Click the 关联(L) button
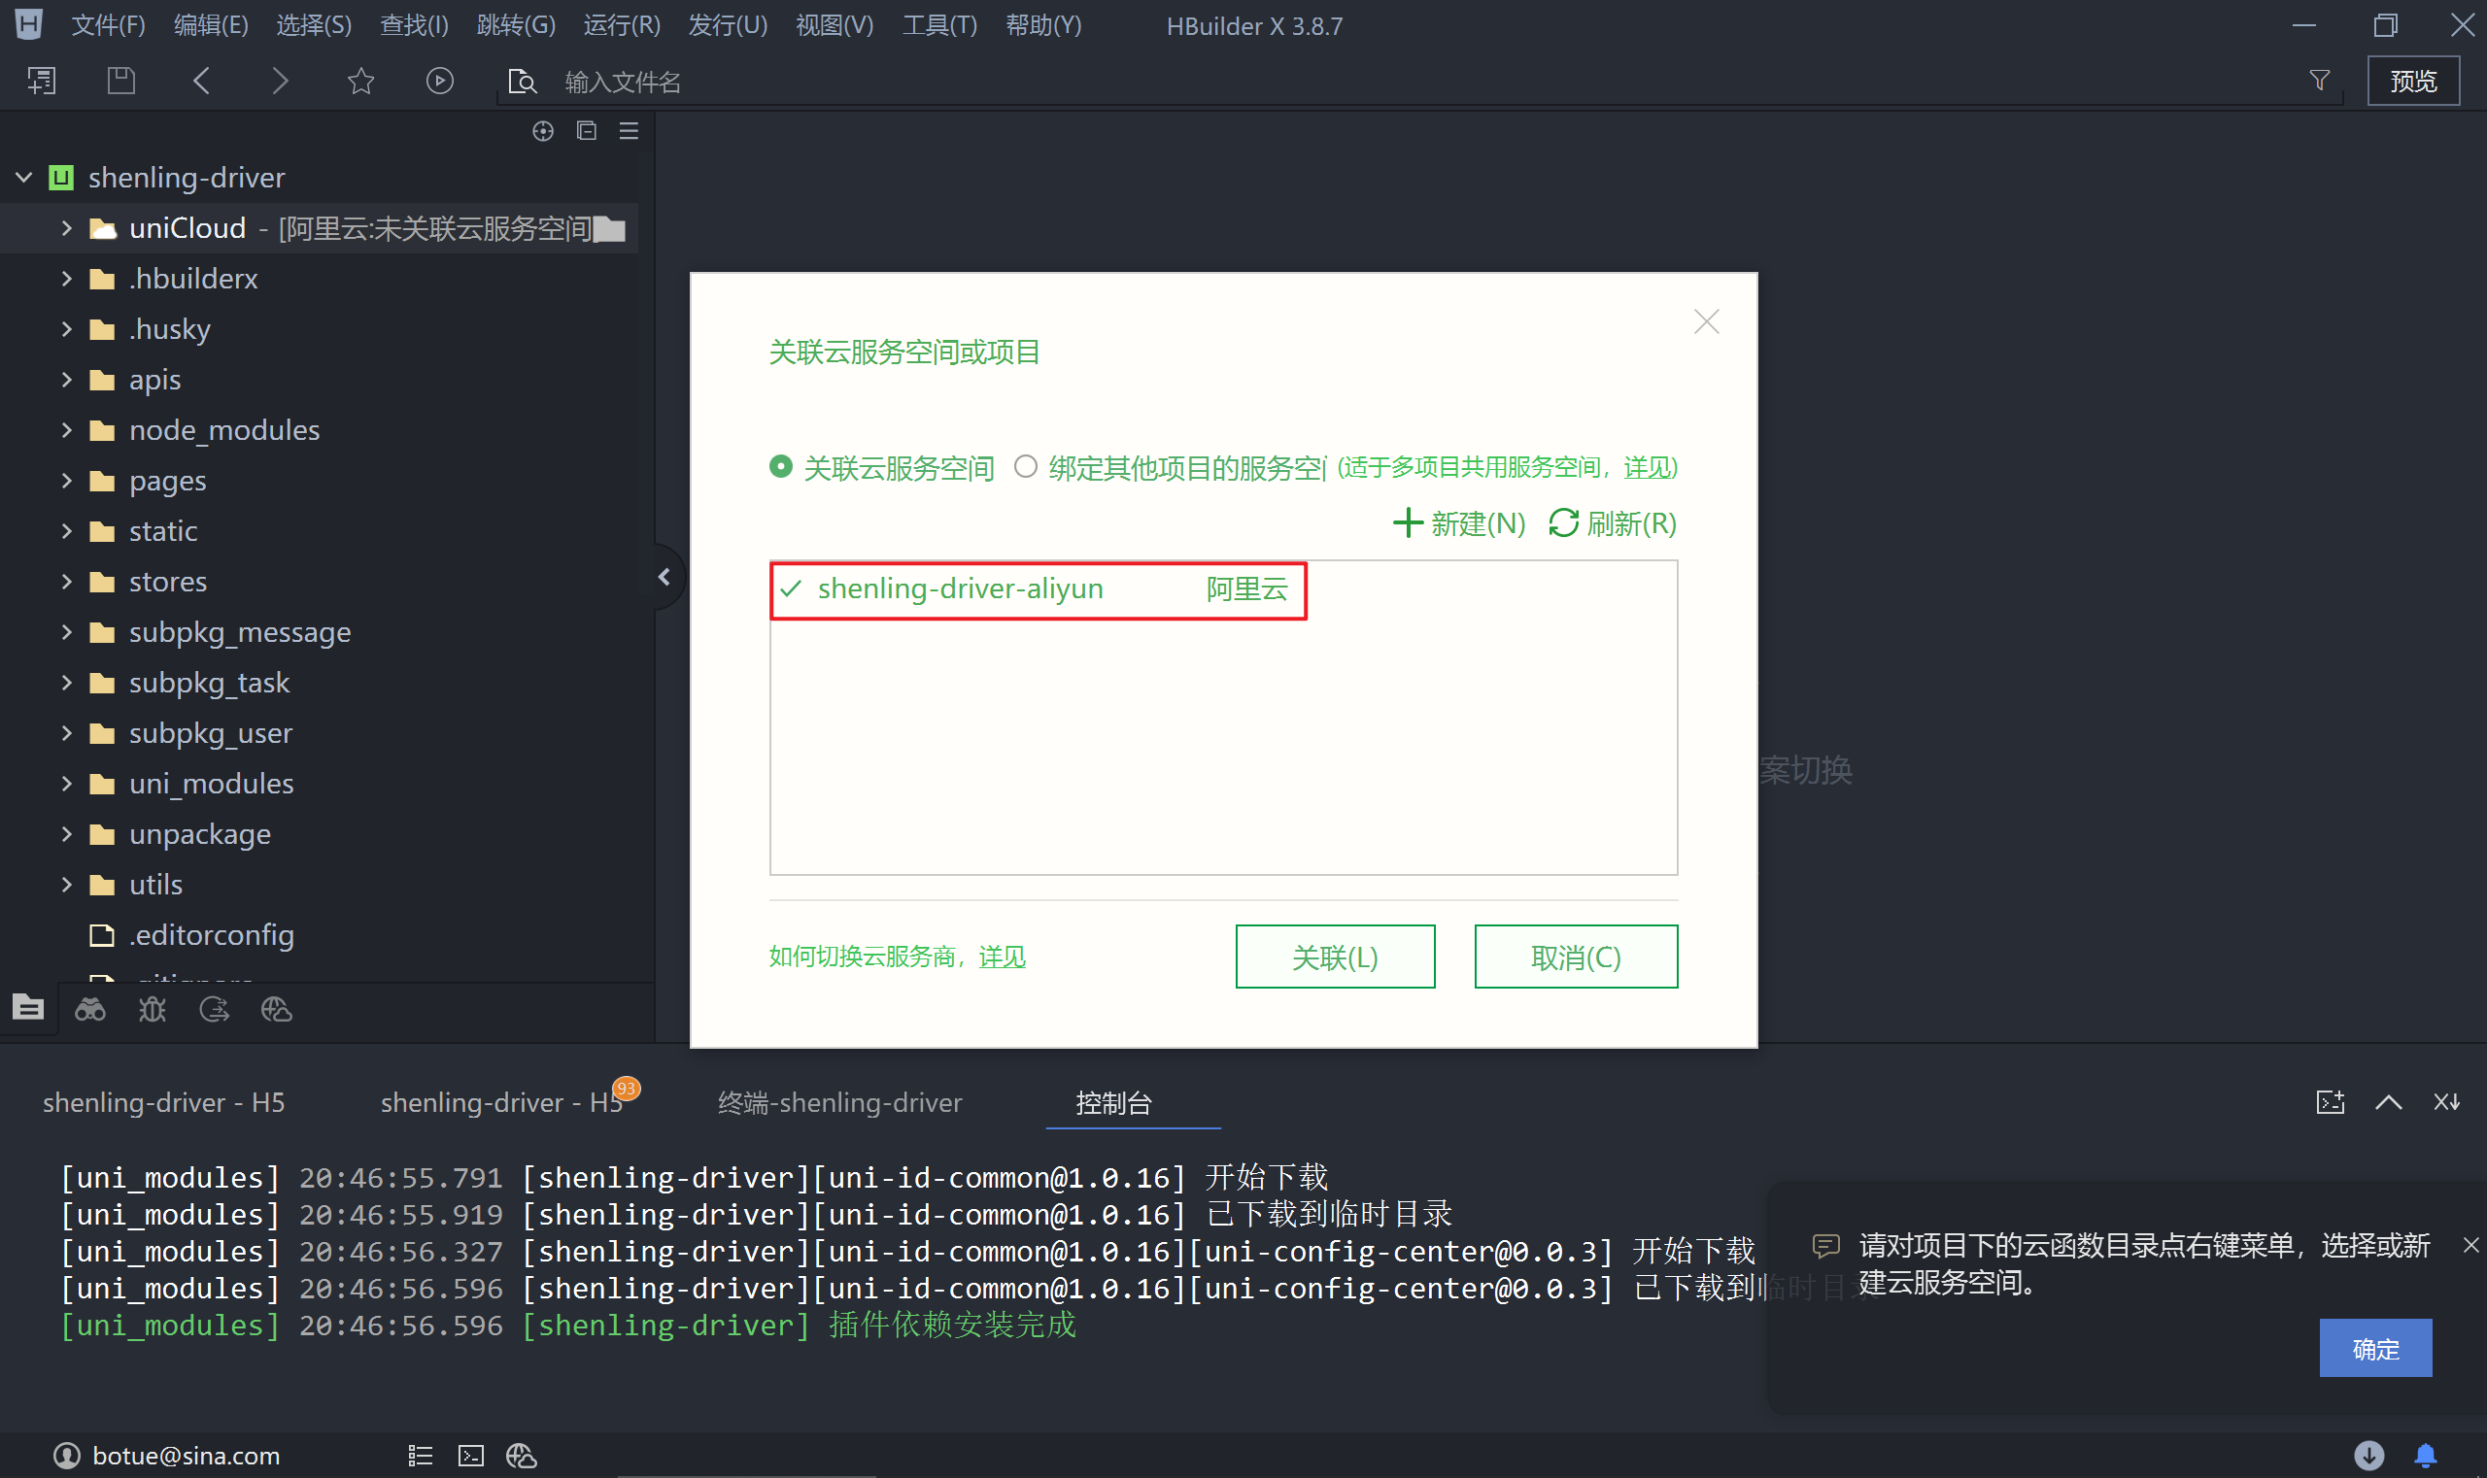The width and height of the screenshot is (2487, 1478). pyautogui.click(x=1334, y=957)
